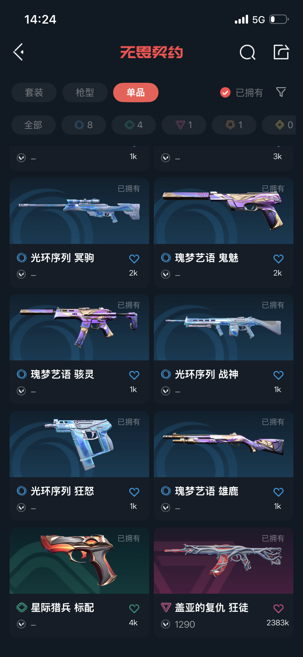
Task: Filter by pink triangle tier 1
Action: (184, 125)
